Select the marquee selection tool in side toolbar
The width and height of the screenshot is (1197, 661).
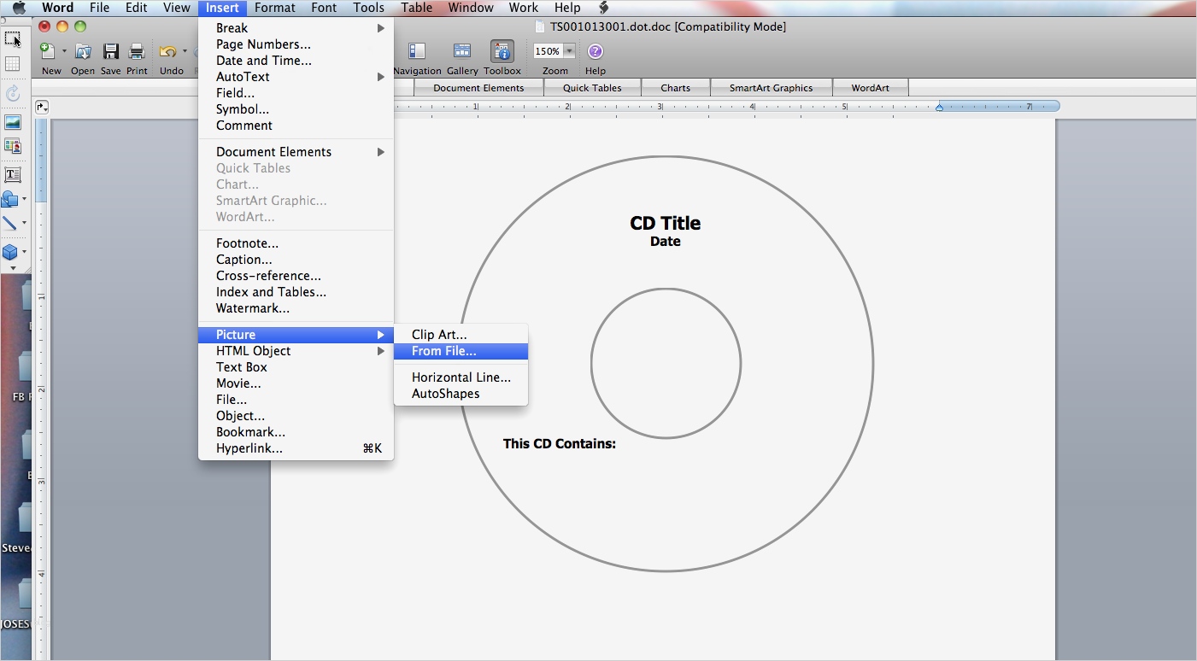(x=12, y=38)
